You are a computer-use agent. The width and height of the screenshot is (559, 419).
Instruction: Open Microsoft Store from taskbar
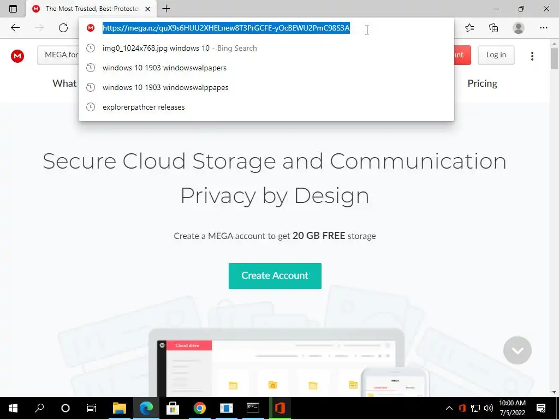173,408
